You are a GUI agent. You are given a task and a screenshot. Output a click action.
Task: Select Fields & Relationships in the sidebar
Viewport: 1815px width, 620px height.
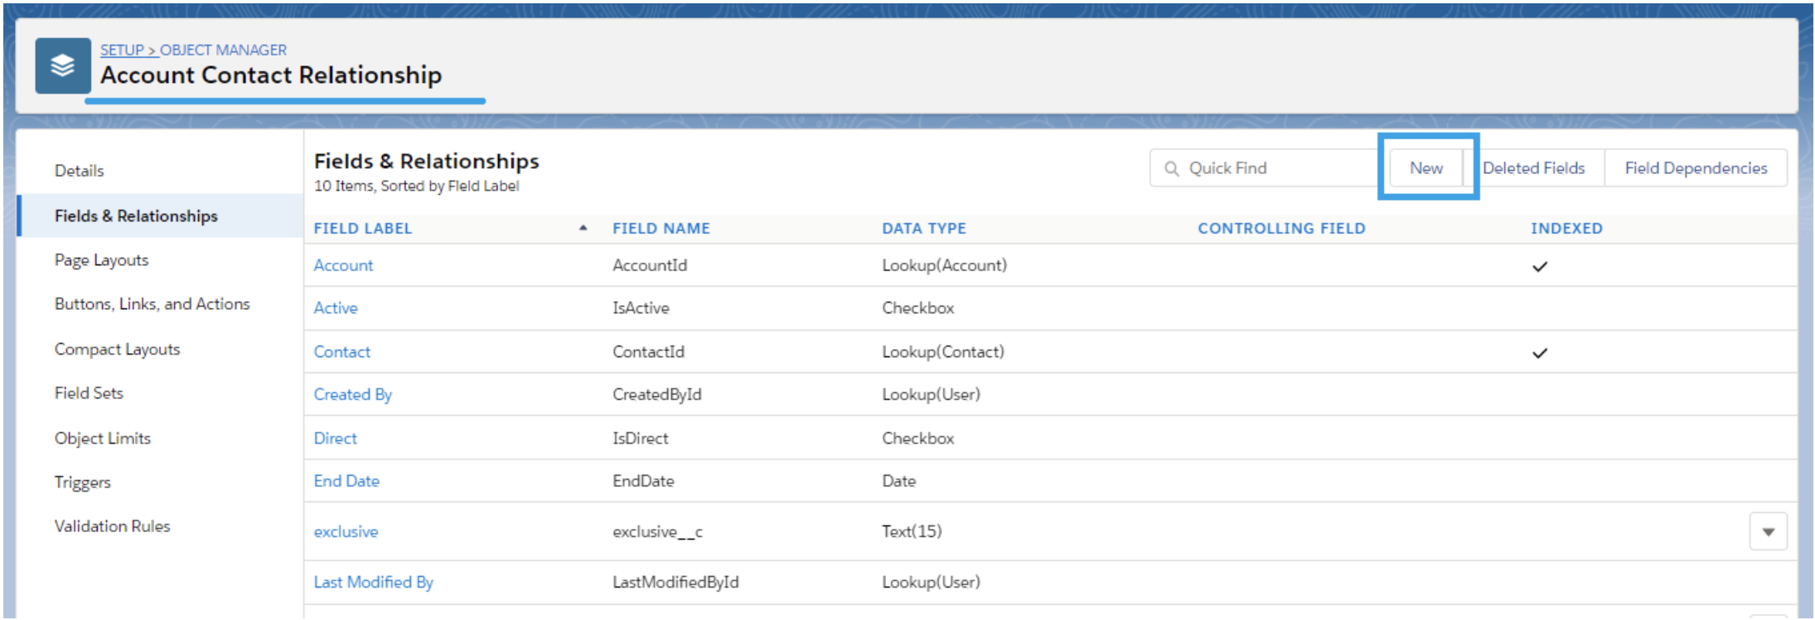pos(136,216)
